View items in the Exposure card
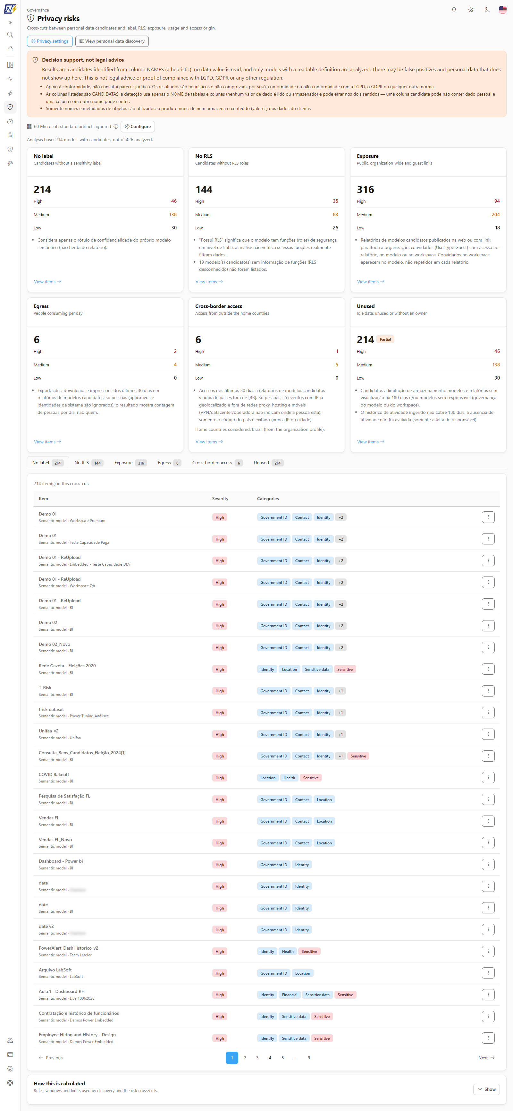Screen dimensions: 513x1111 tap(371, 282)
